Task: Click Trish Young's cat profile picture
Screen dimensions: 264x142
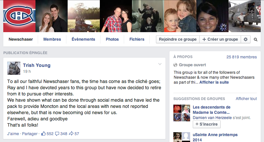Action: 14,68
